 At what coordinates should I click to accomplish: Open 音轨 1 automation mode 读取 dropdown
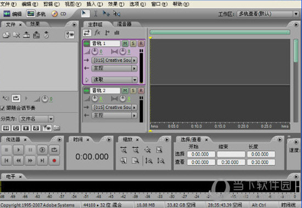pyautogui.click(x=114, y=80)
